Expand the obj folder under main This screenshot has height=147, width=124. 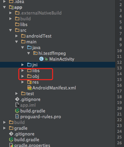click(x=23, y=76)
